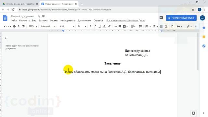
Task: Open a new browser tab
Action: [82, 4]
